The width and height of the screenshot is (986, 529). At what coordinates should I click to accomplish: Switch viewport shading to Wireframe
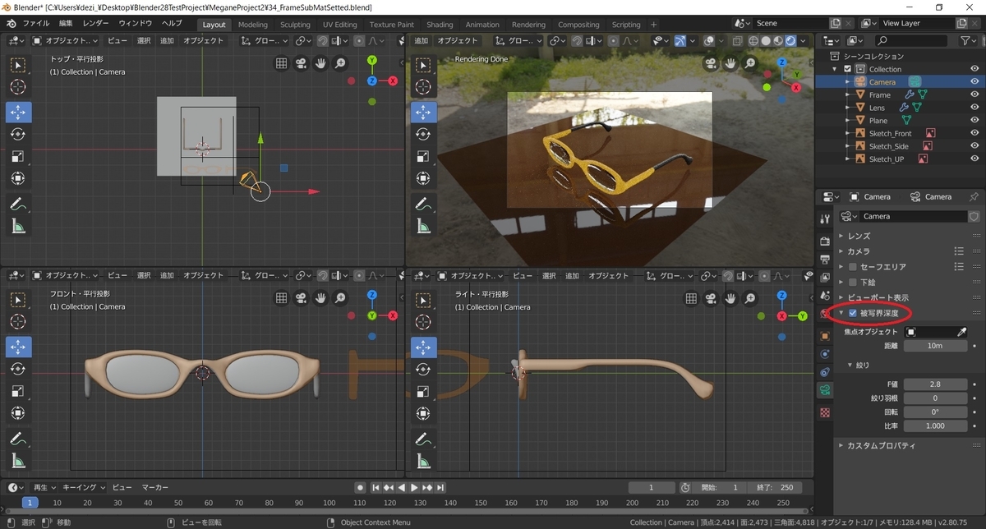(753, 40)
